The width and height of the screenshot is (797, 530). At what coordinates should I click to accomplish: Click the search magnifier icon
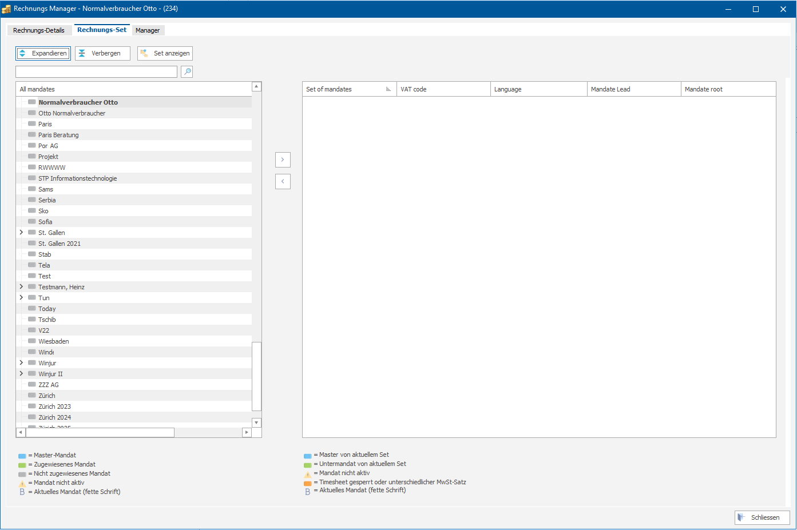(187, 71)
